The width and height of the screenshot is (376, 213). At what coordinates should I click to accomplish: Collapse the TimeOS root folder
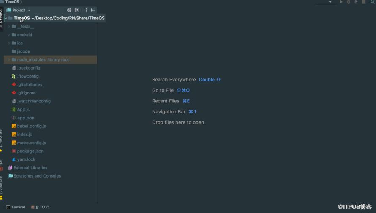(6, 18)
